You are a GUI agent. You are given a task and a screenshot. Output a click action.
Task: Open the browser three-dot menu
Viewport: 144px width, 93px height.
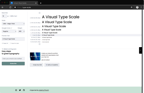coord(141,7)
